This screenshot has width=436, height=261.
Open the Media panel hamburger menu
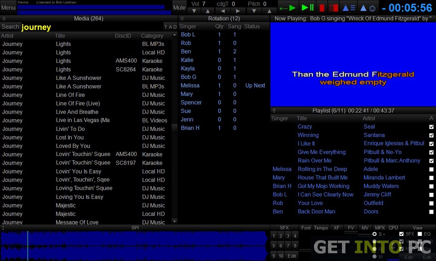pos(4,19)
